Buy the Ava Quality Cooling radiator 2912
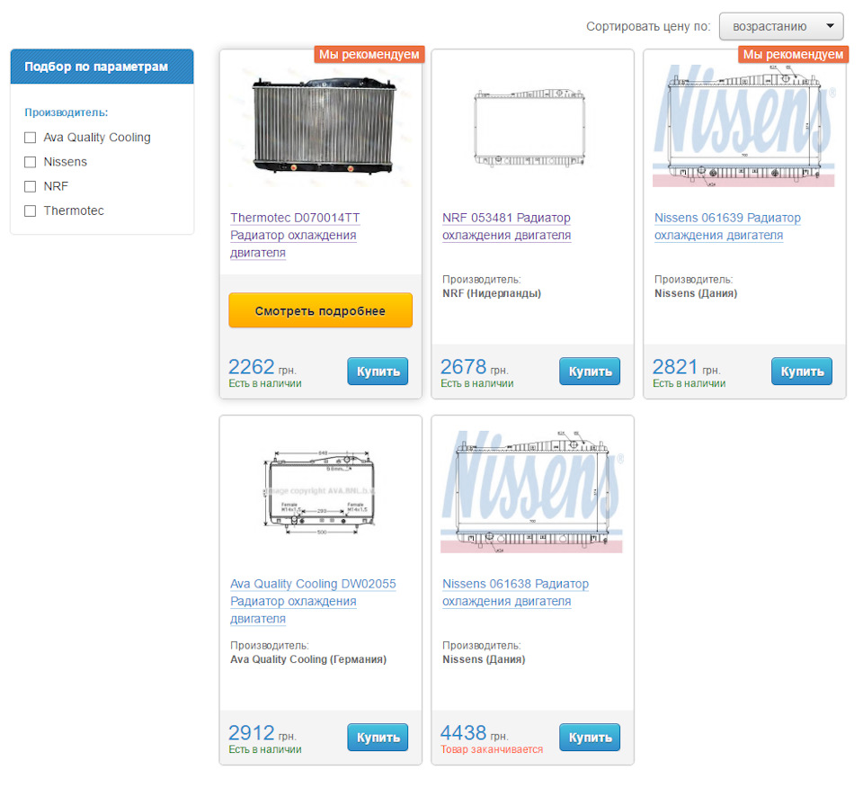863x788 pixels. [x=378, y=738]
